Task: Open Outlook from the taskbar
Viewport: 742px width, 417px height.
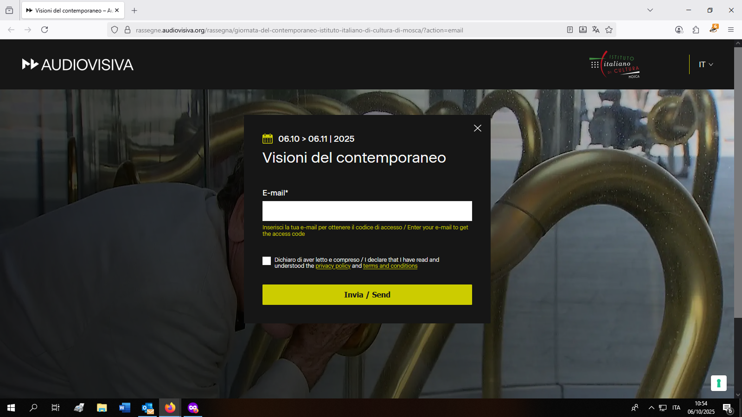Action: click(147, 408)
